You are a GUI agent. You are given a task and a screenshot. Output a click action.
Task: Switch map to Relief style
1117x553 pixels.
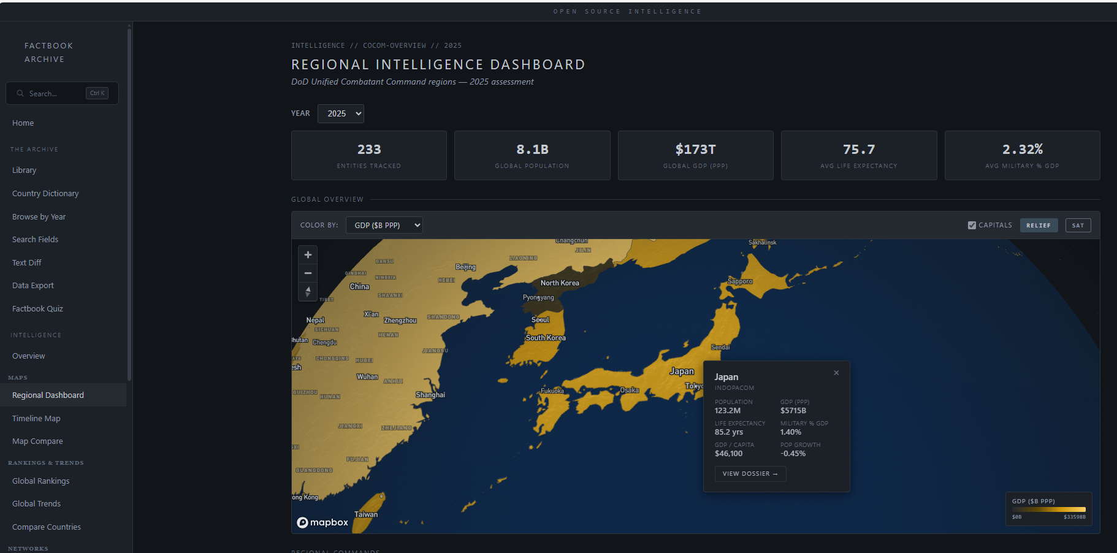point(1039,226)
